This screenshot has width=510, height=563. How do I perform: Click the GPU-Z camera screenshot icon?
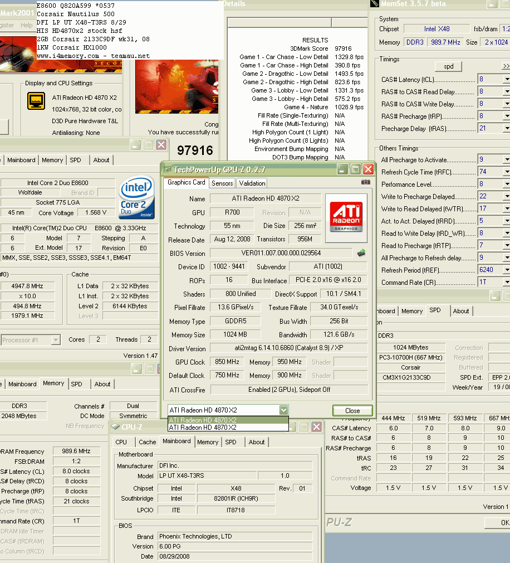tap(365, 182)
